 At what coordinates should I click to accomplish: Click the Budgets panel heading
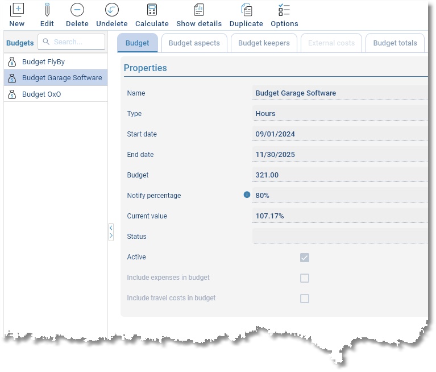pos(20,43)
